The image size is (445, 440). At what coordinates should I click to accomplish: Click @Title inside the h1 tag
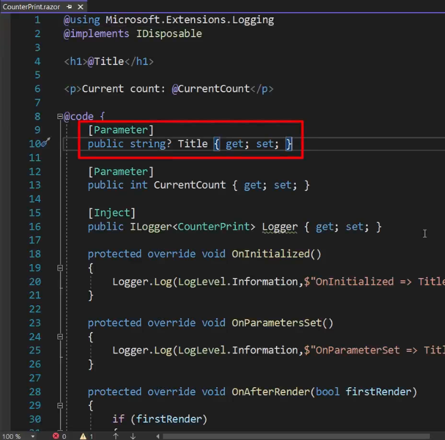(106, 61)
